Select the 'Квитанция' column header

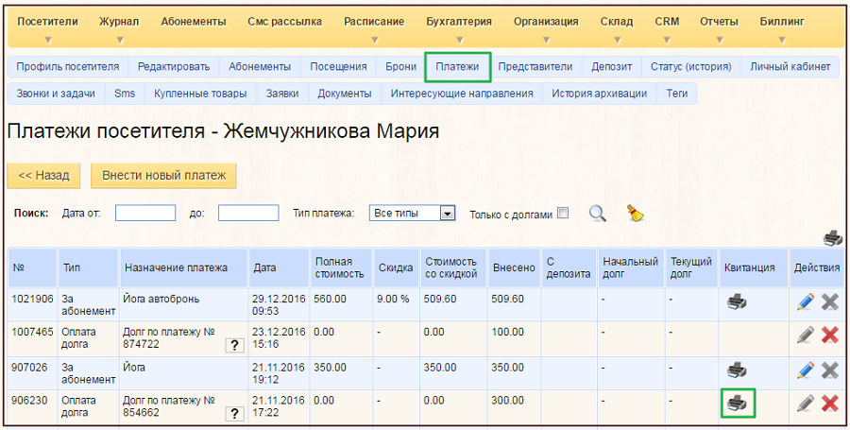click(x=754, y=267)
